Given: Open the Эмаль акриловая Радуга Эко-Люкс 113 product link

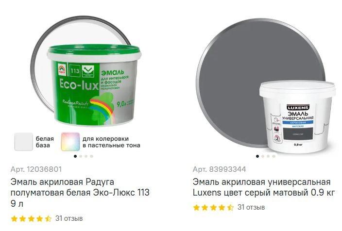Looking at the screenshot, I should pos(80,193).
